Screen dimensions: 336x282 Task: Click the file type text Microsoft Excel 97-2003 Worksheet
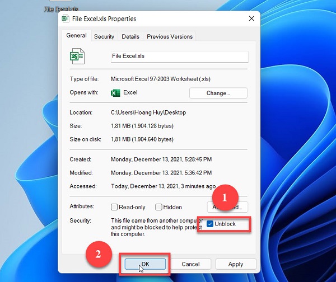click(x=161, y=79)
